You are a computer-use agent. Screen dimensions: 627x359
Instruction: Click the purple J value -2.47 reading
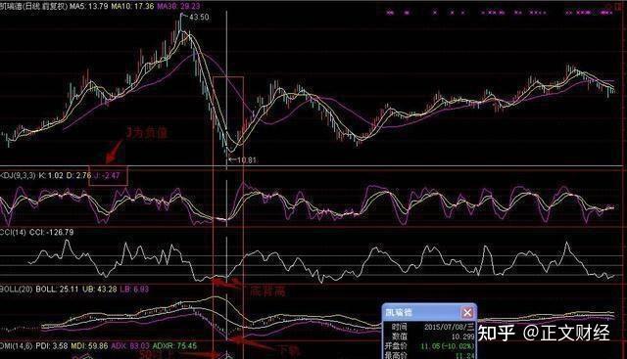point(106,175)
